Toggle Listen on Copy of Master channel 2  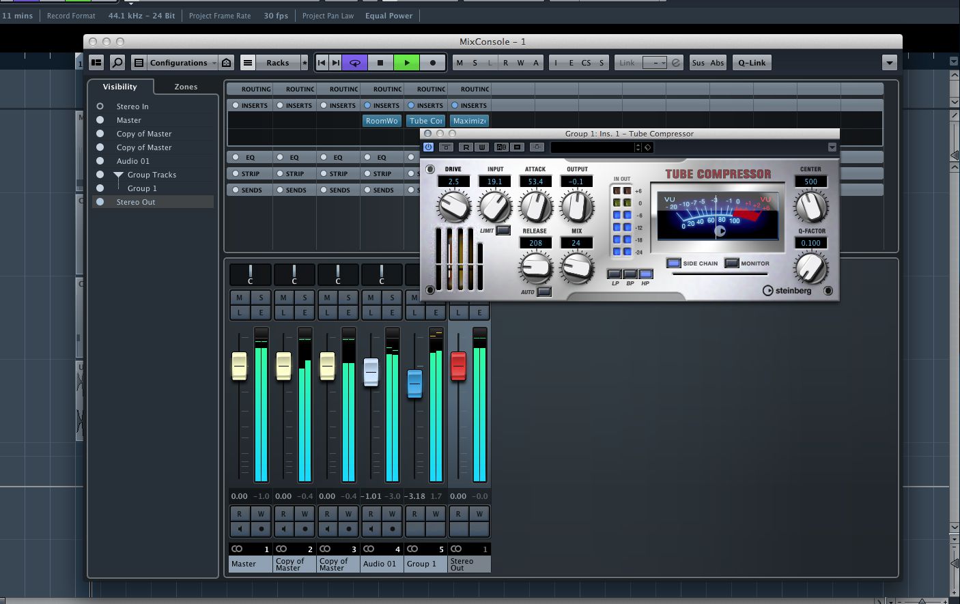(283, 313)
